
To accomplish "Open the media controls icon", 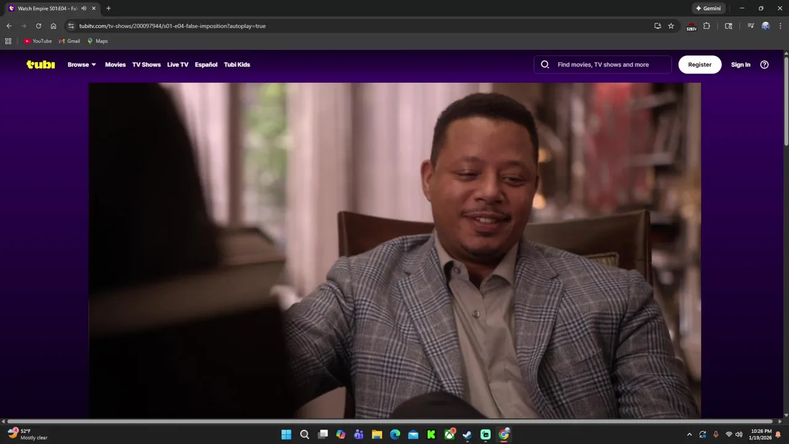I will tap(750, 26).
